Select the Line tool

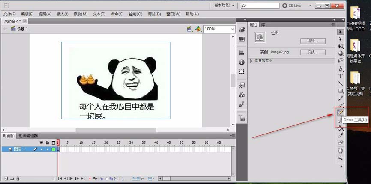point(340,83)
